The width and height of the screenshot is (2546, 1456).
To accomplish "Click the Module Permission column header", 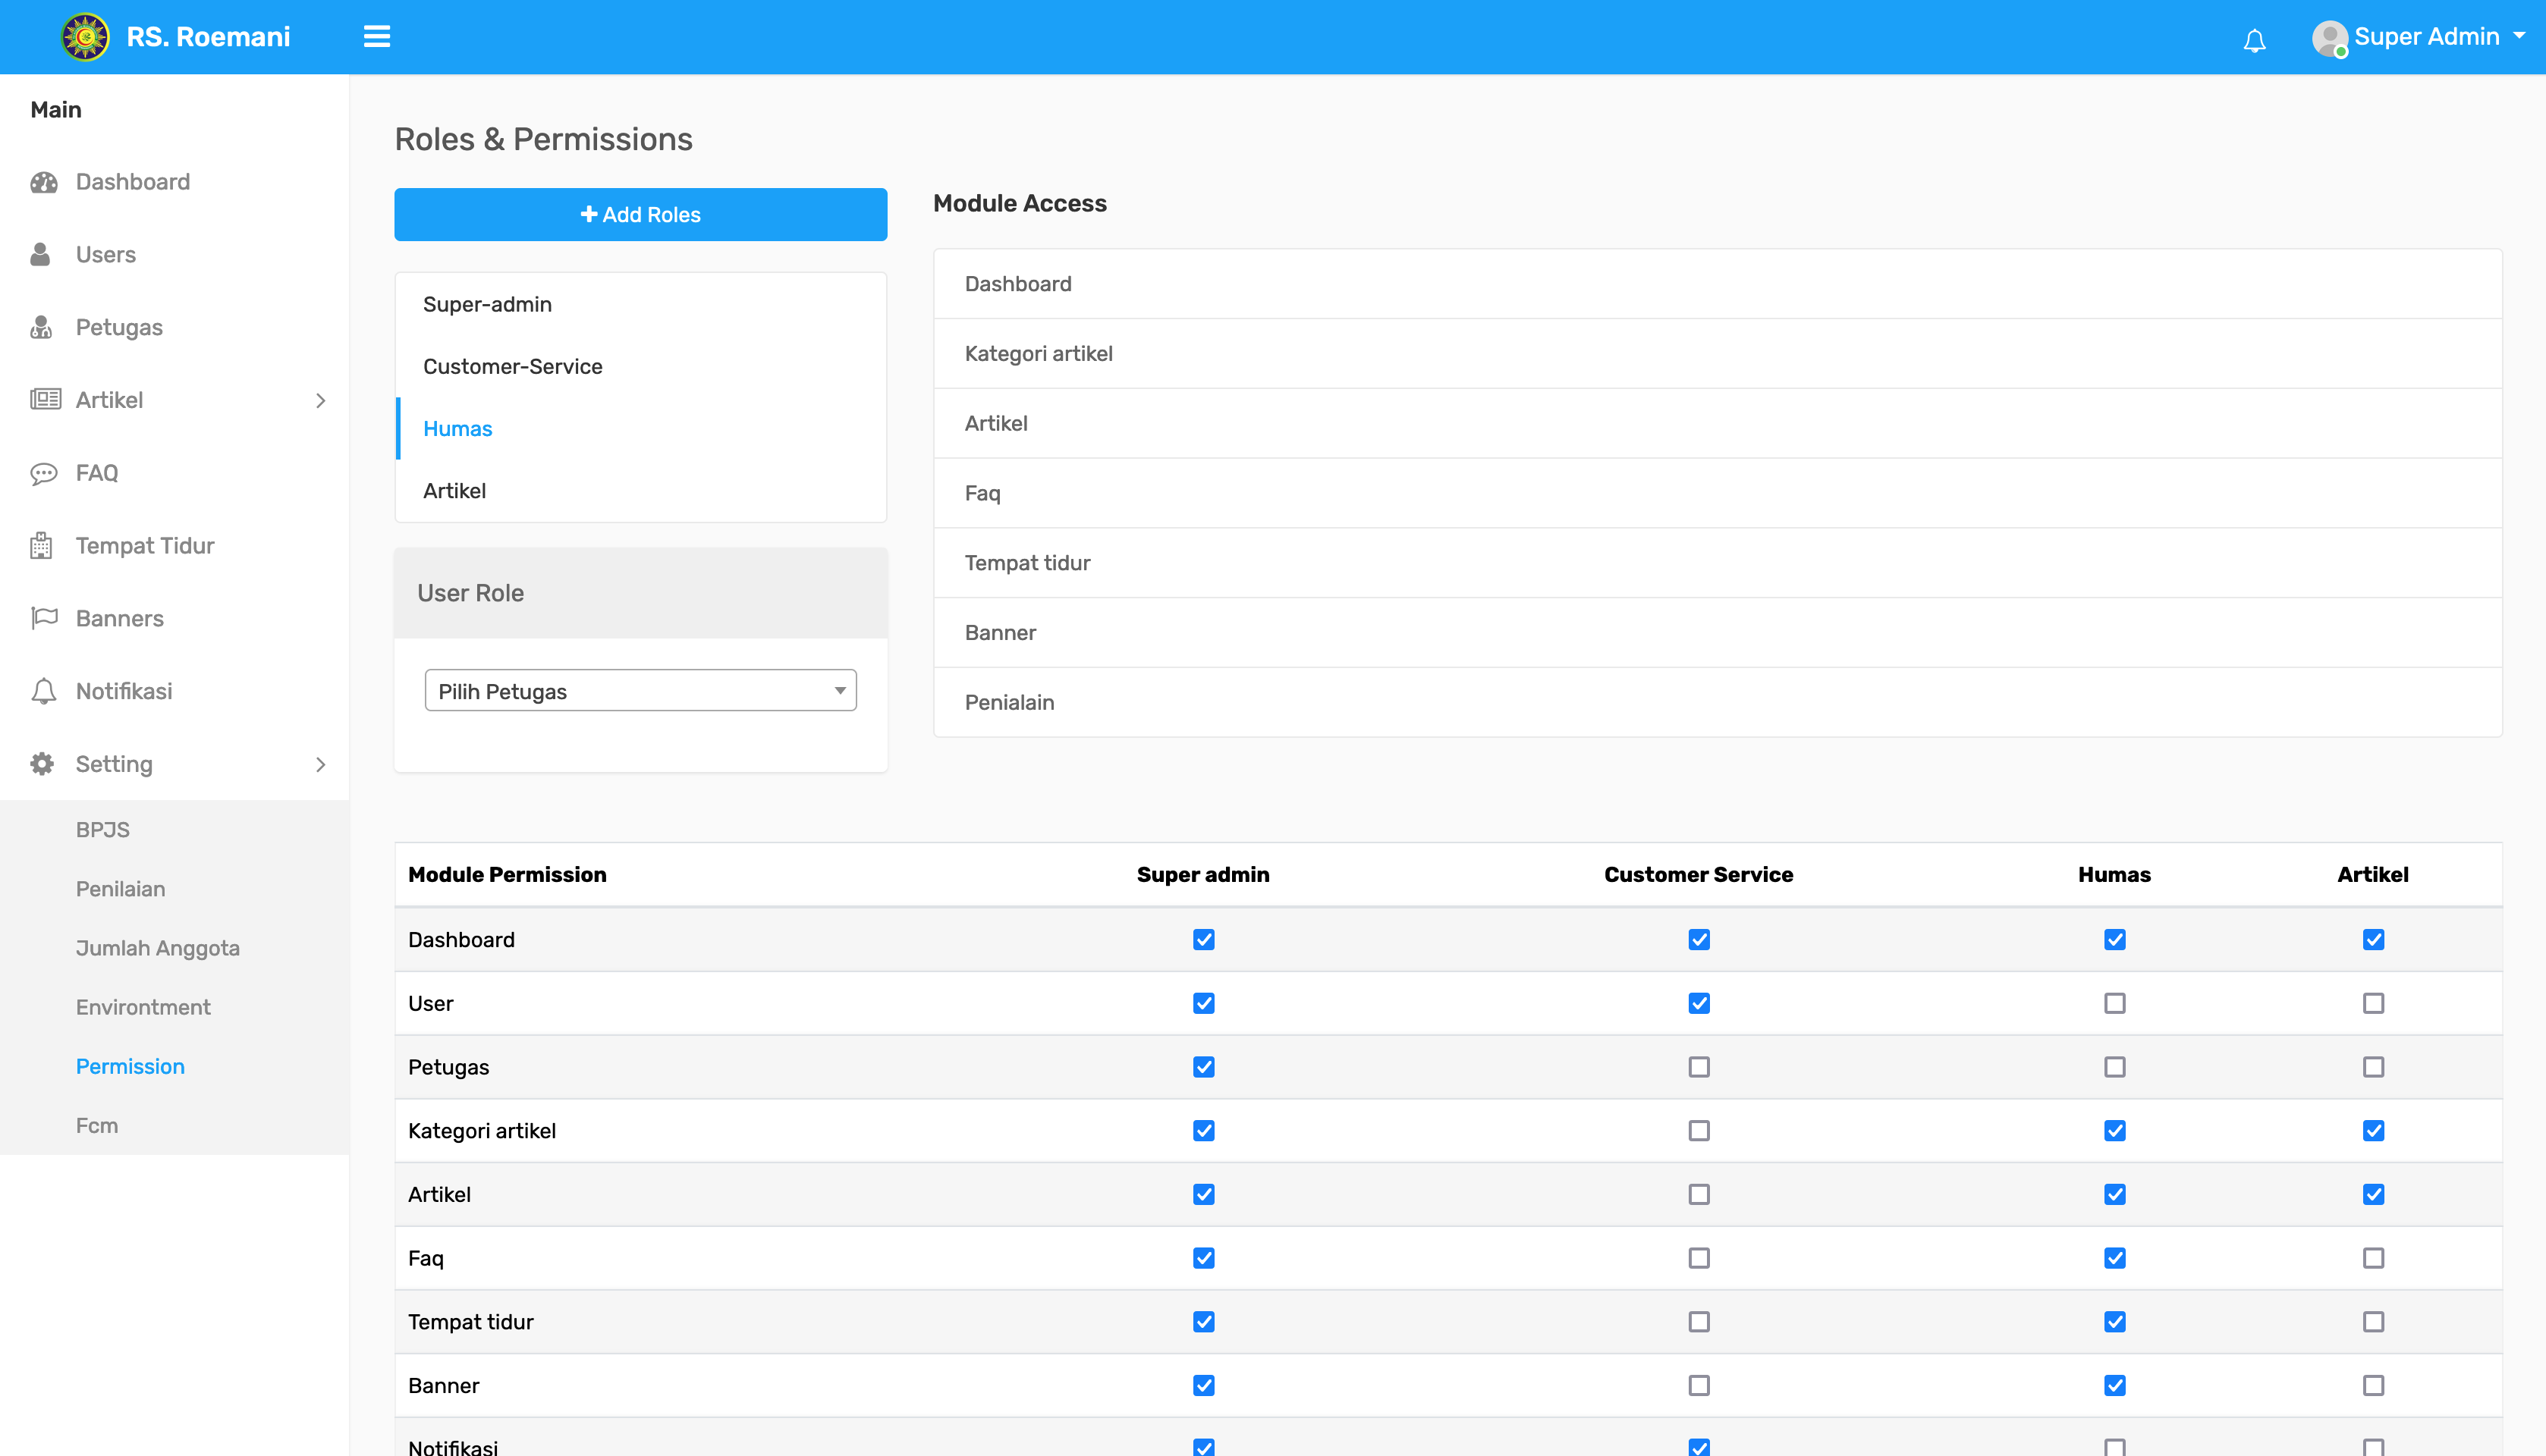I will pos(508,875).
